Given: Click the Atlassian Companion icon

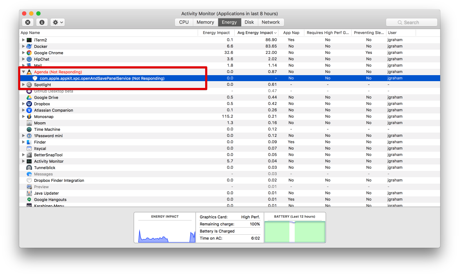Looking at the screenshot, I should 29,110.
